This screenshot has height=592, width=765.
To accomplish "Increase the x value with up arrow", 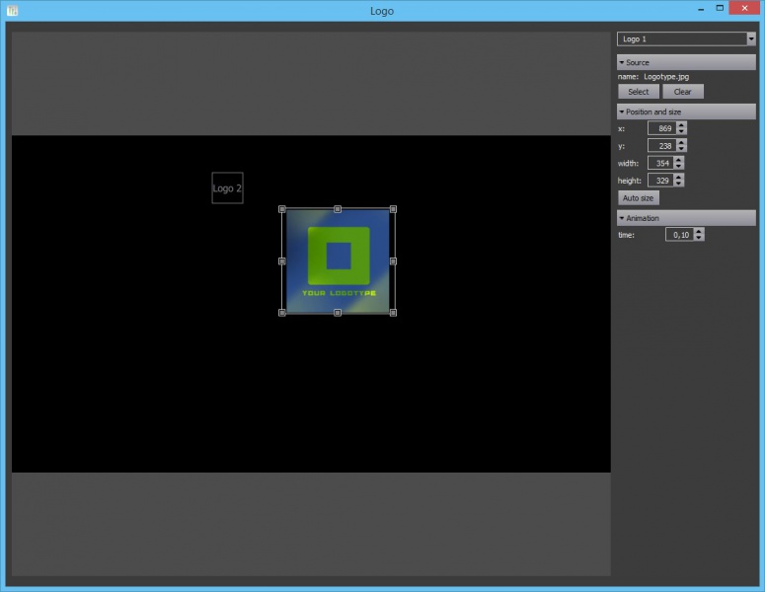I will pyautogui.click(x=681, y=125).
